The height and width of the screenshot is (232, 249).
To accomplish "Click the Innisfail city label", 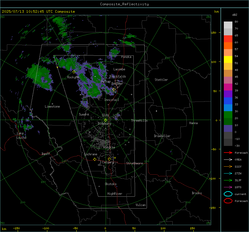I will click(x=111, y=100).
